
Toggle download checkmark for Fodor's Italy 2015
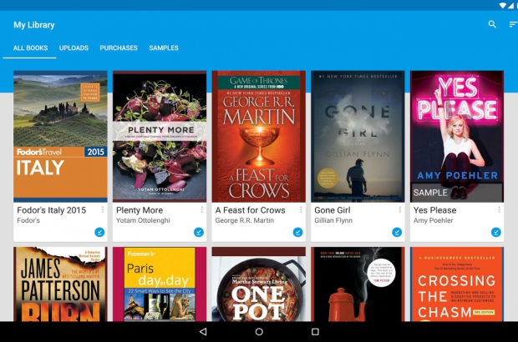point(99,232)
